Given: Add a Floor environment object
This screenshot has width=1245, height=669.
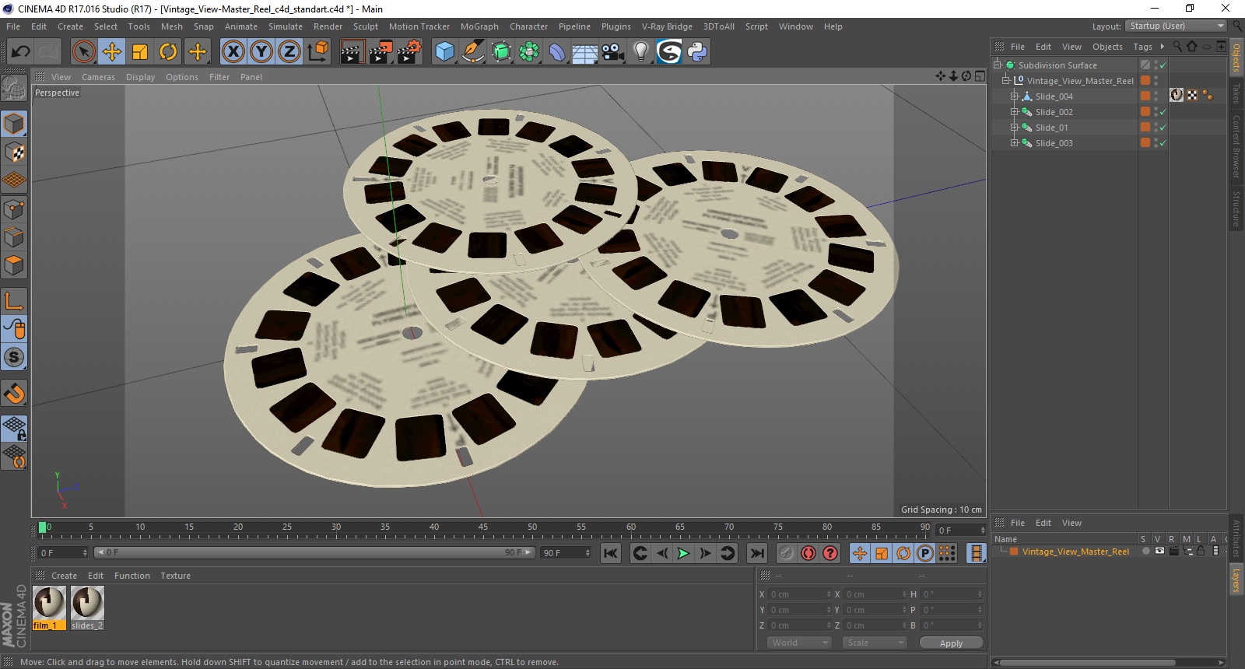Looking at the screenshot, I should (x=585, y=52).
